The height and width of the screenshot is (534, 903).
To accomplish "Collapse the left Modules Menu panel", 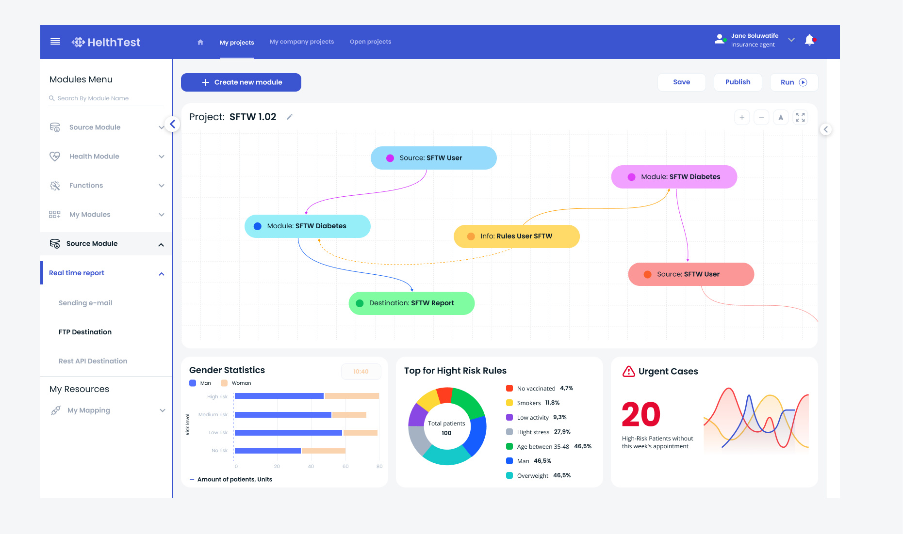I will click(172, 124).
